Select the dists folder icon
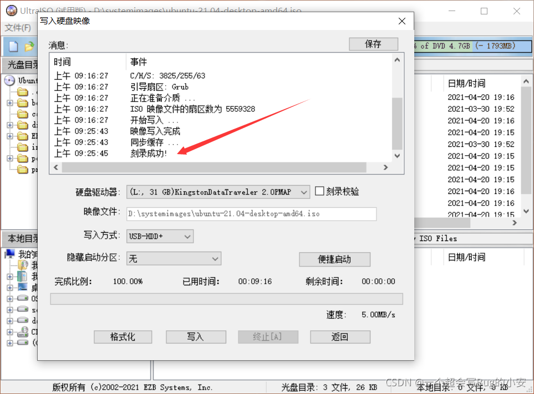Viewport: 534px width, 394px height. tap(23, 125)
